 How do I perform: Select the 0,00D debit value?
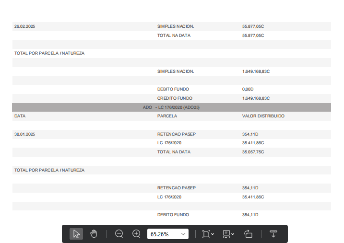[248, 89]
